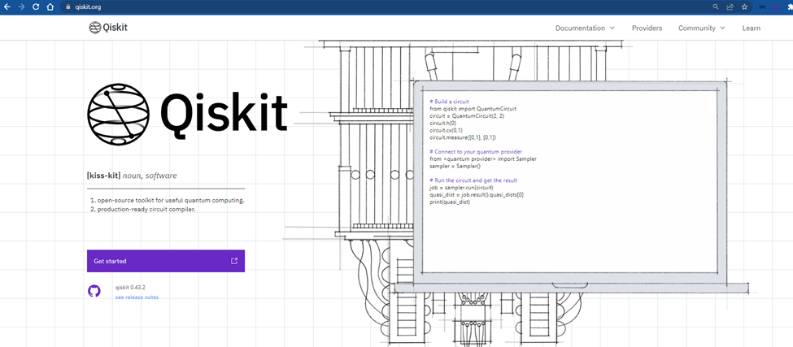Open the zoom magnifier icon in address bar
The image size is (793, 347).
click(716, 7)
